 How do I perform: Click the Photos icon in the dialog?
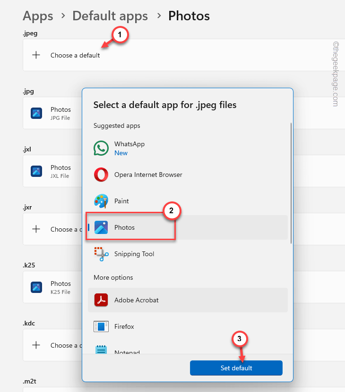(x=101, y=227)
